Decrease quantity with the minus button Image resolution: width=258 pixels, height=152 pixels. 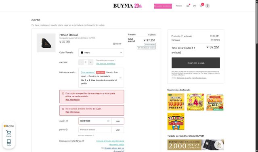point(81,62)
